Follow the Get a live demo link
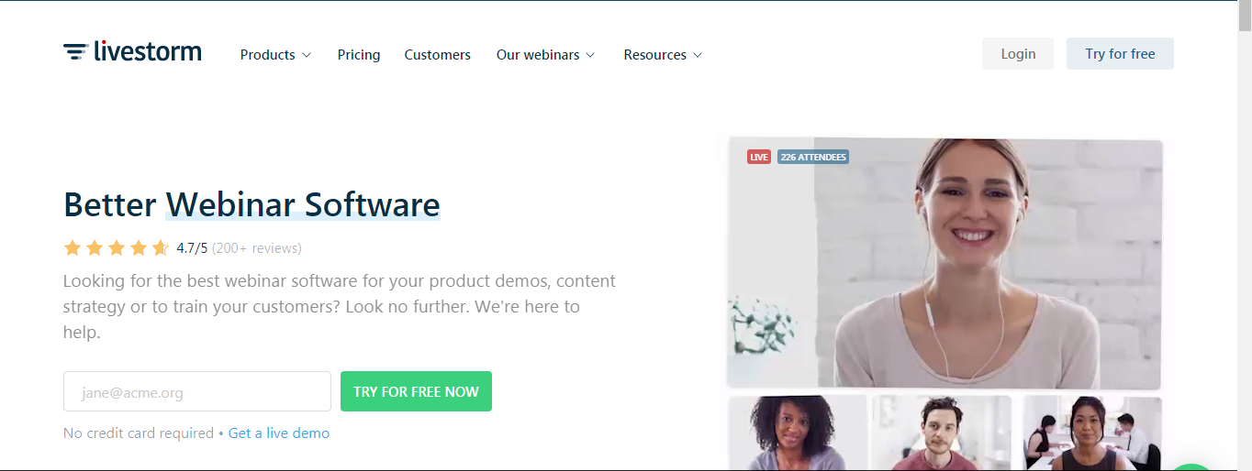This screenshot has width=1252, height=471. [x=279, y=433]
